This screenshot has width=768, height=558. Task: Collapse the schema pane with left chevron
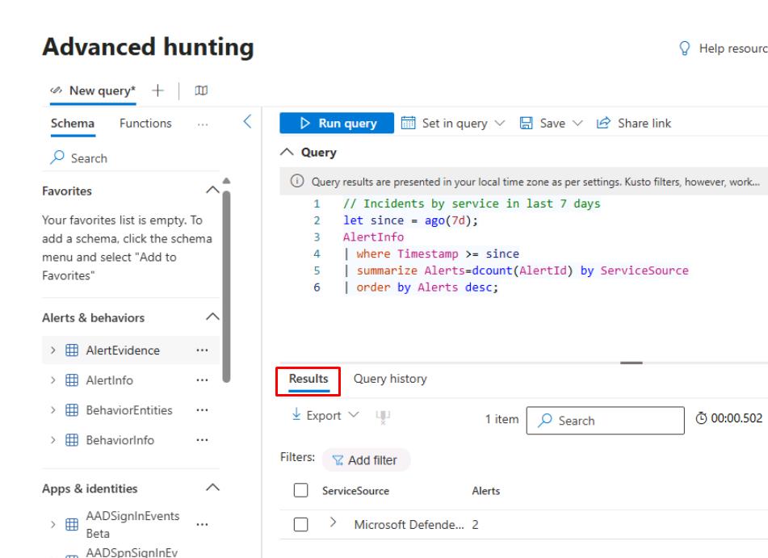click(x=247, y=122)
